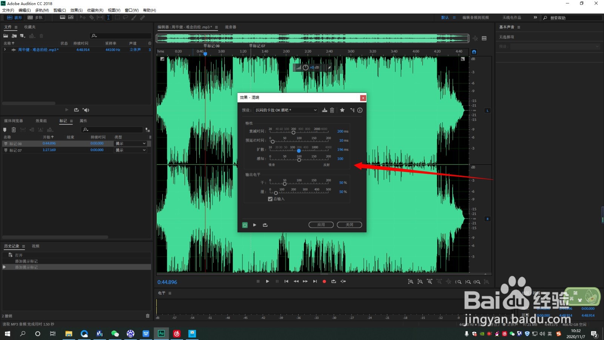Switch to 多轨 multitrack view
Screen dimensions: 604x340
pos(35,17)
